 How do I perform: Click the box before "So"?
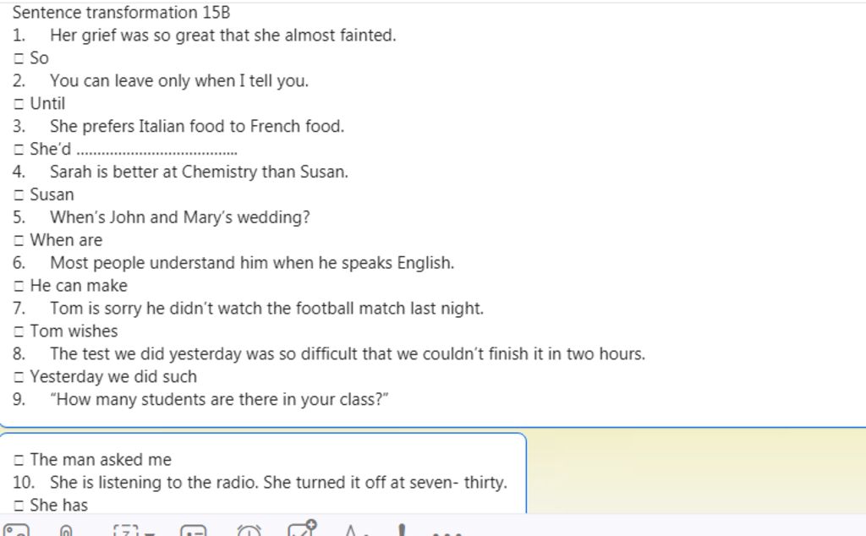(19, 58)
